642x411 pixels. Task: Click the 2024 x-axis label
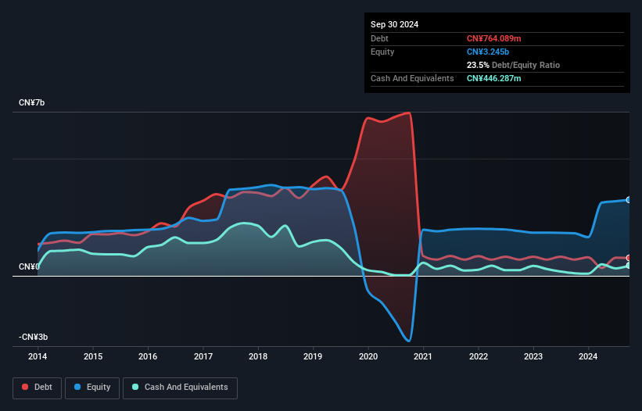(588, 356)
